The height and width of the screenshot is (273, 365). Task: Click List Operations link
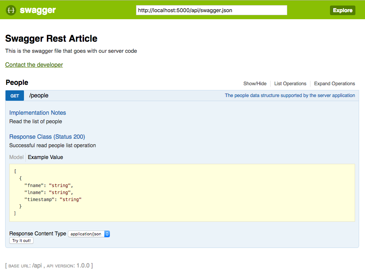tap(290, 84)
